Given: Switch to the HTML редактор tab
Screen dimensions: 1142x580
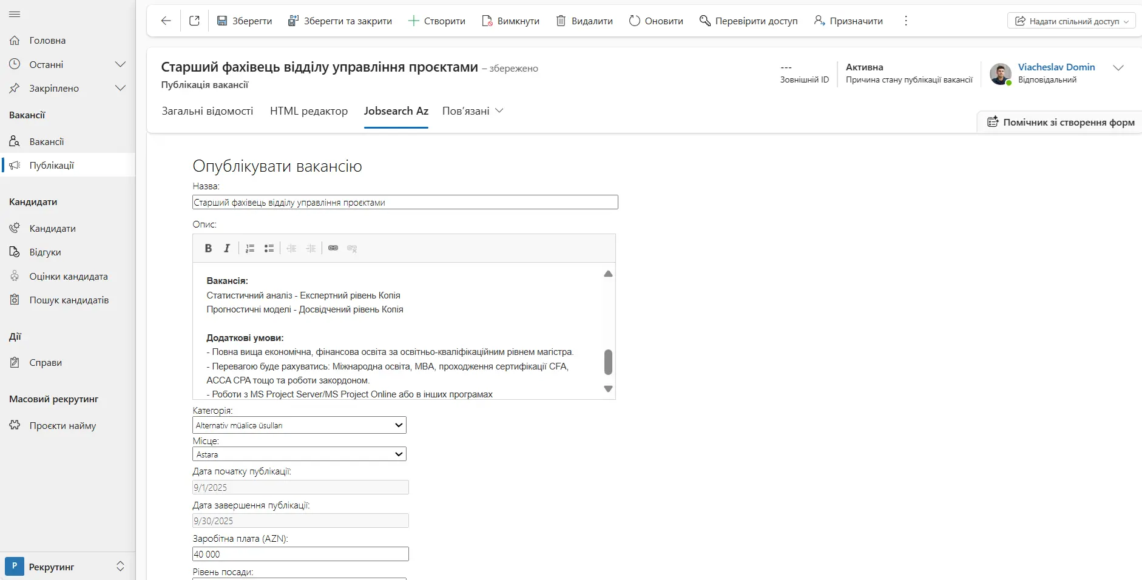Looking at the screenshot, I should (308, 111).
